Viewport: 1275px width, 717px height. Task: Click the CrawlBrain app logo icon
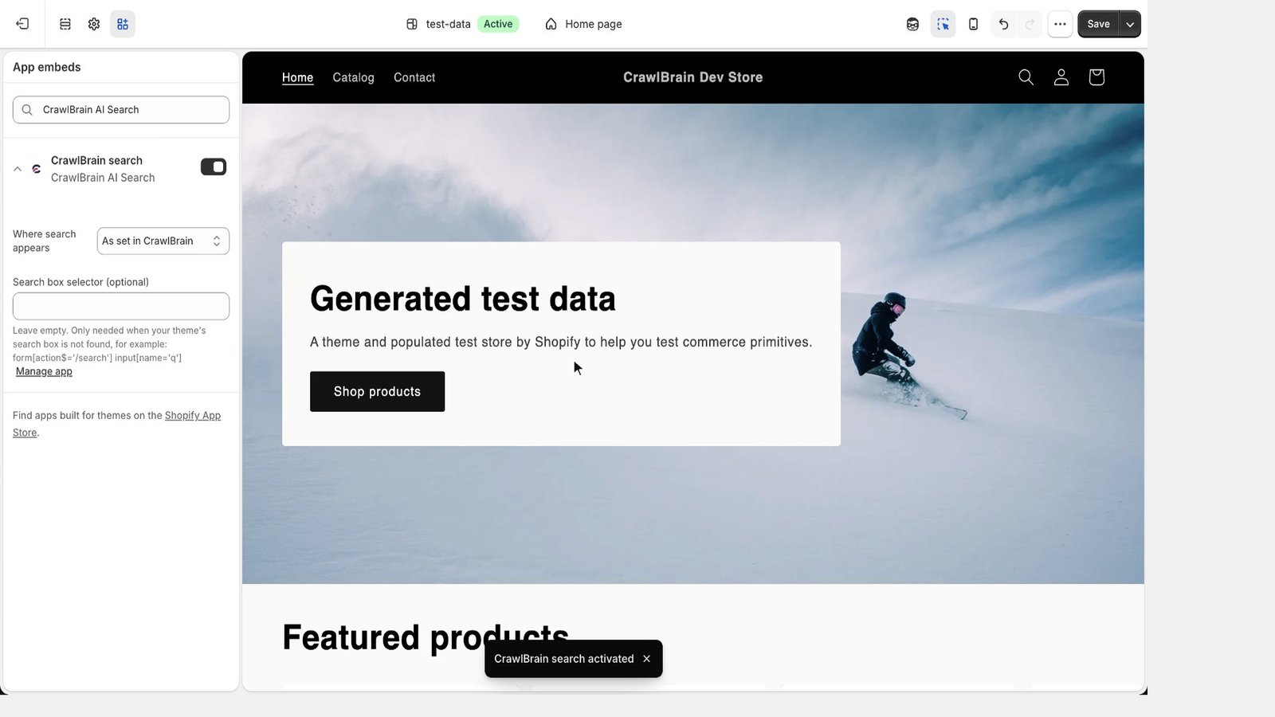tap(37, 169)
